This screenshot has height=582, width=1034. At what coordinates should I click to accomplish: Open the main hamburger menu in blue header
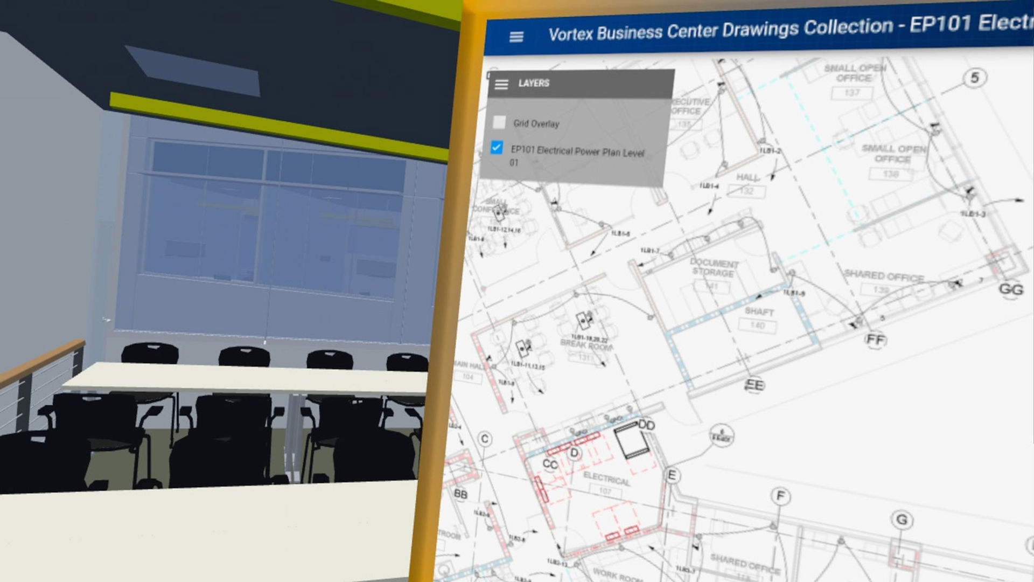tap(516, 37)
